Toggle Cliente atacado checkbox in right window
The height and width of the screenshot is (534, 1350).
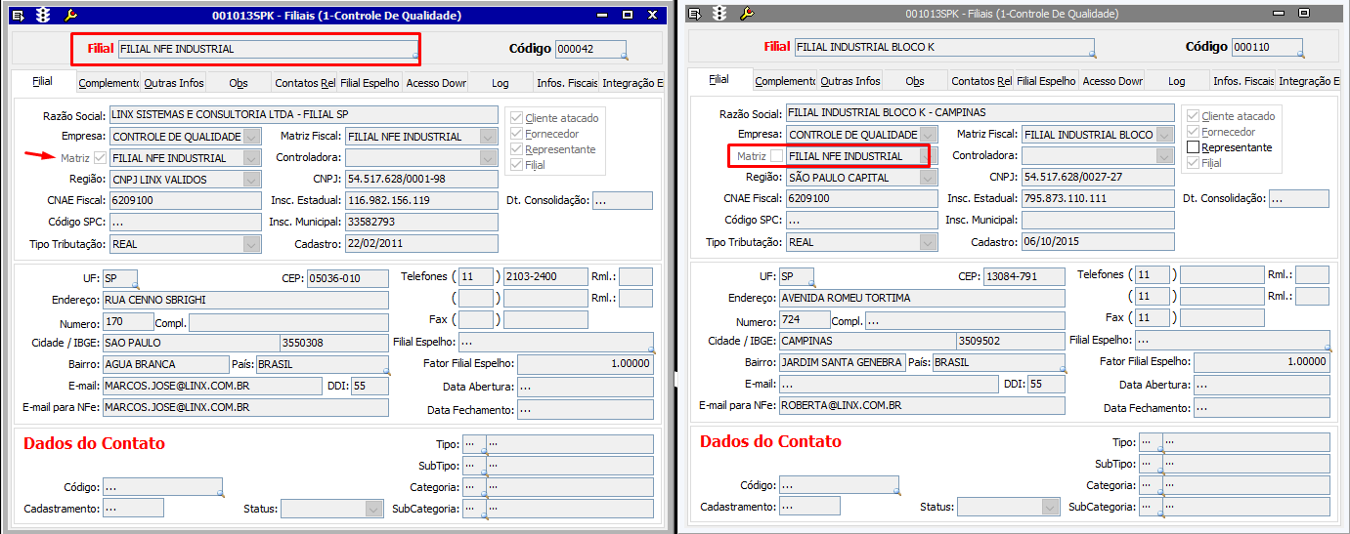coord(1193,115)
